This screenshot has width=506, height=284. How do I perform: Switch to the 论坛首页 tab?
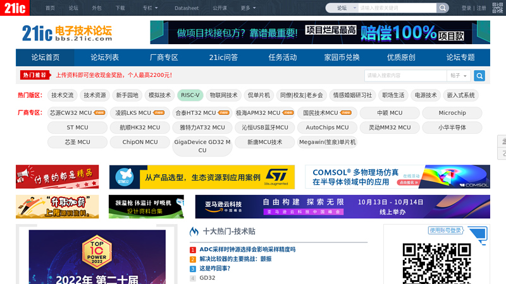[45, 57]
